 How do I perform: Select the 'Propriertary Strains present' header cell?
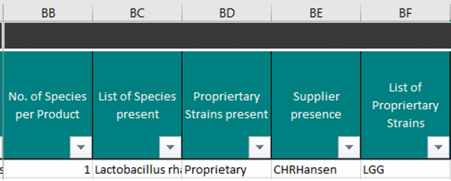tap(227, 105)
